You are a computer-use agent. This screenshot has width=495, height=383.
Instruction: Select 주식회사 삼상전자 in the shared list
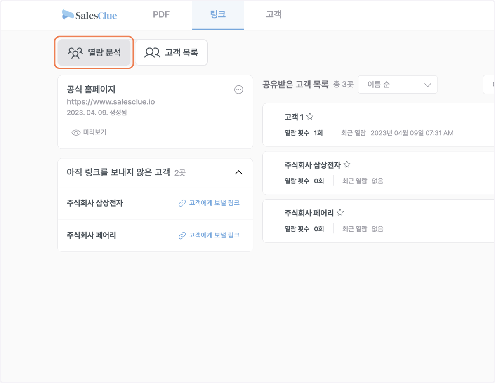[313, 165]
